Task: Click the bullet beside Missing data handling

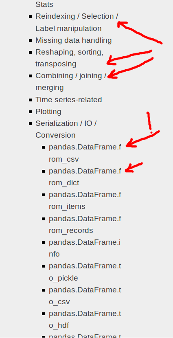Action: tap(31, 40)
